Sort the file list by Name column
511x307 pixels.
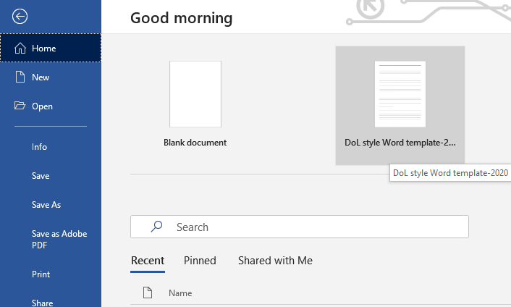coord(180,293)
